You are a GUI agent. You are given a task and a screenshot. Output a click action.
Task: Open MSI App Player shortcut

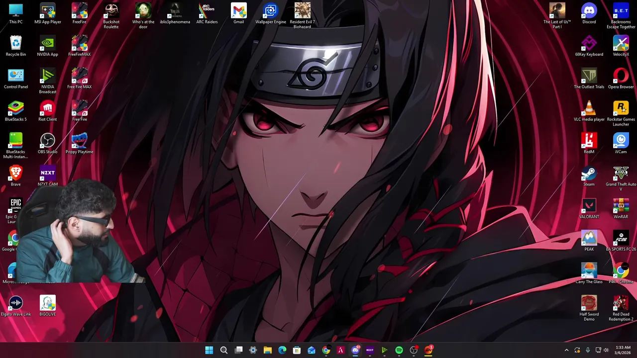pyautogui.click(x=48, y=13)
